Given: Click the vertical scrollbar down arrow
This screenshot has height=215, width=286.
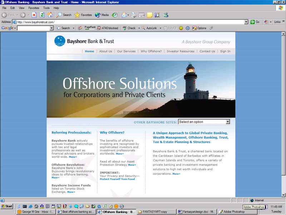Looking at the screenshot, I should coord(283,195).
